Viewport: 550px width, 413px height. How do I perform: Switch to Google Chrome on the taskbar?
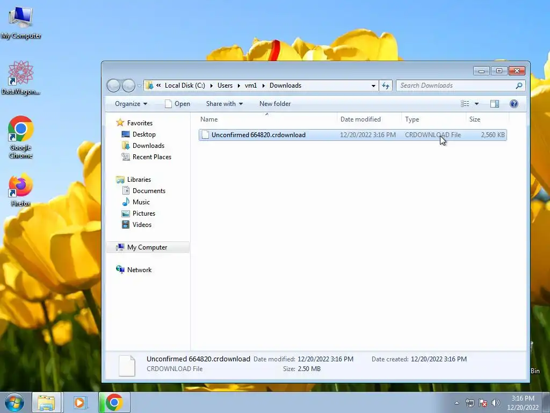pos(114,402)
